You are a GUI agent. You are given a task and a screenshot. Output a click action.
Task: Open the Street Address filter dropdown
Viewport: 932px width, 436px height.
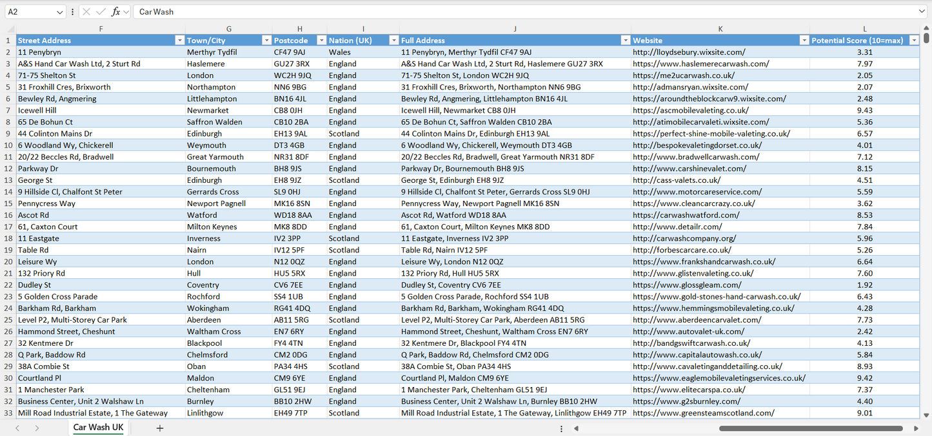point(179,41)
